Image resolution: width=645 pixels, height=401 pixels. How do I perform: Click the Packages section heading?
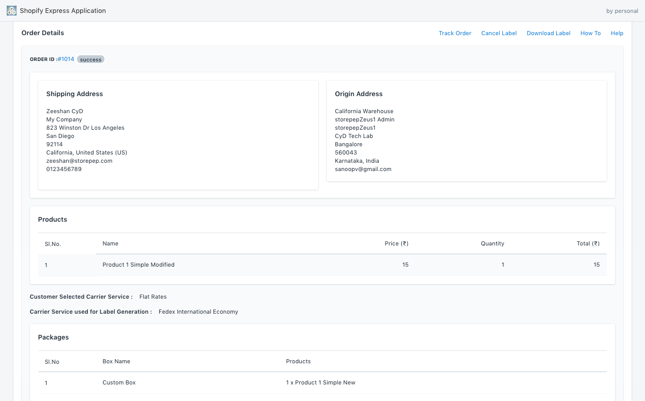53,337
